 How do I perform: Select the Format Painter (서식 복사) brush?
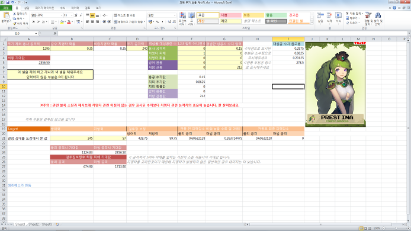[x=15, y=24]
